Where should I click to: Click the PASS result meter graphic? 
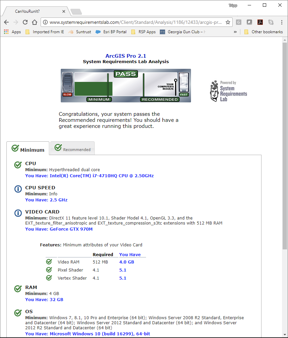[x=126, y=86]
